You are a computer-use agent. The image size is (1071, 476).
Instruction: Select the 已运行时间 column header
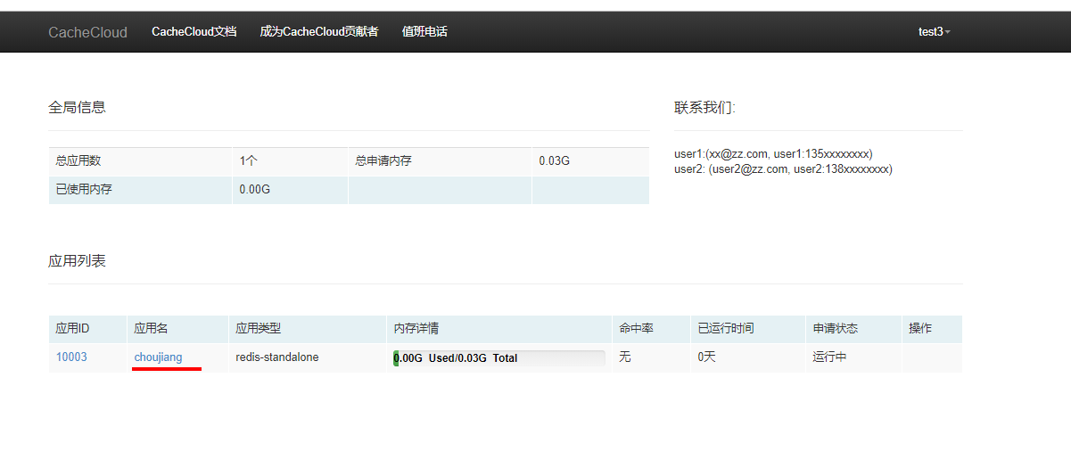(x=747, y=329)
